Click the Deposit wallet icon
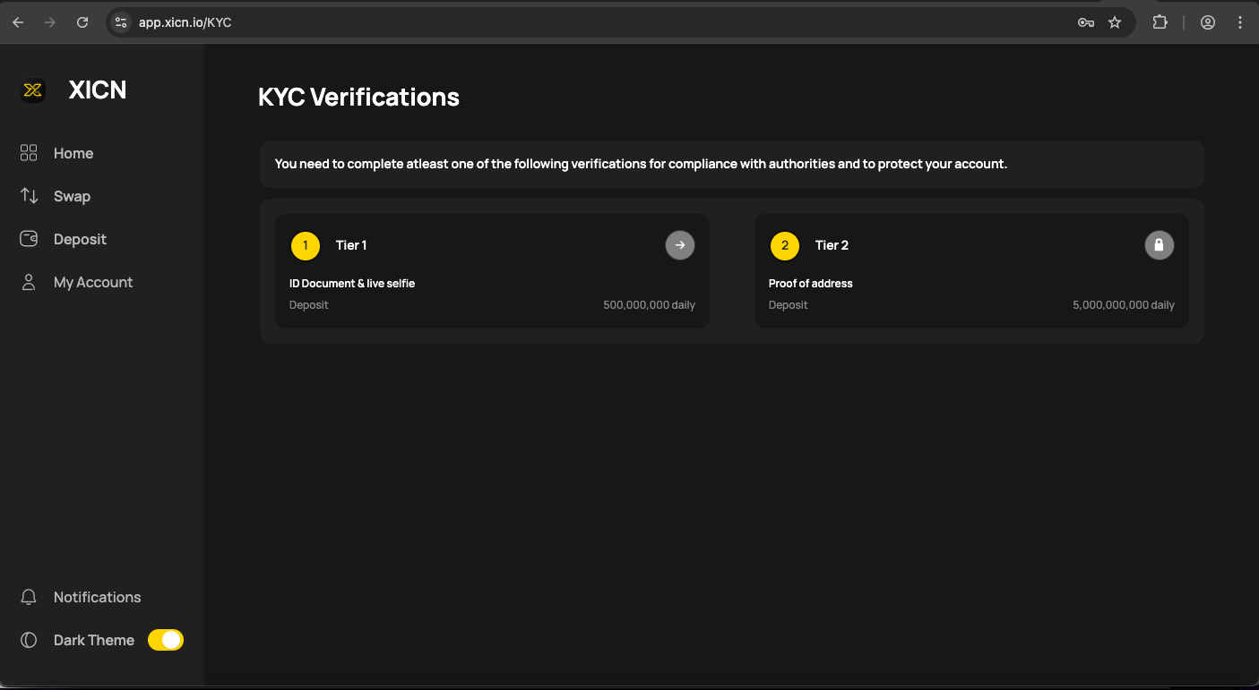Screen dimensions: 1259x690 click(29, 239)
